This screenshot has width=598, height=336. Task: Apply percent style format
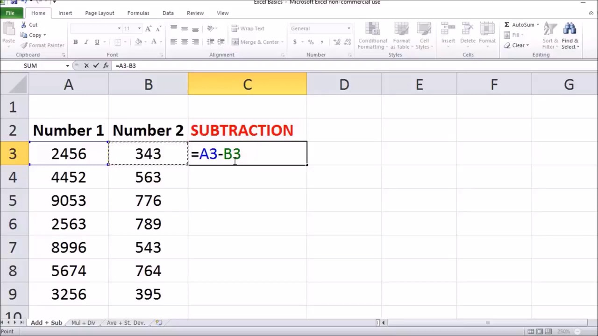tap(311, 42)
